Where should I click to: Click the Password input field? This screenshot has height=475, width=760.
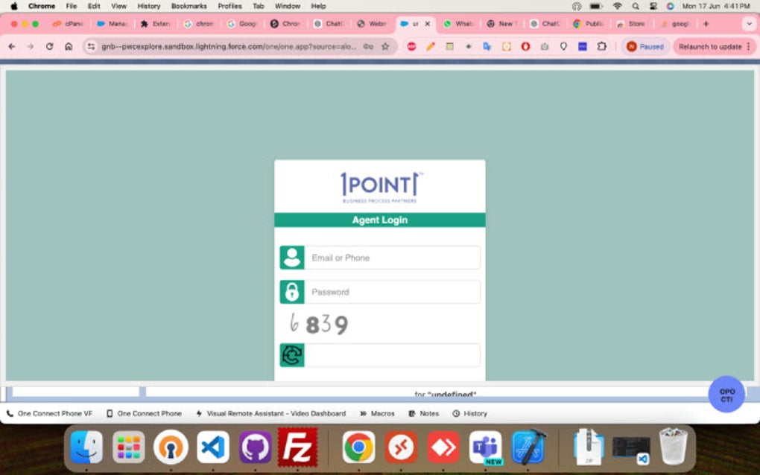(392, 292)
